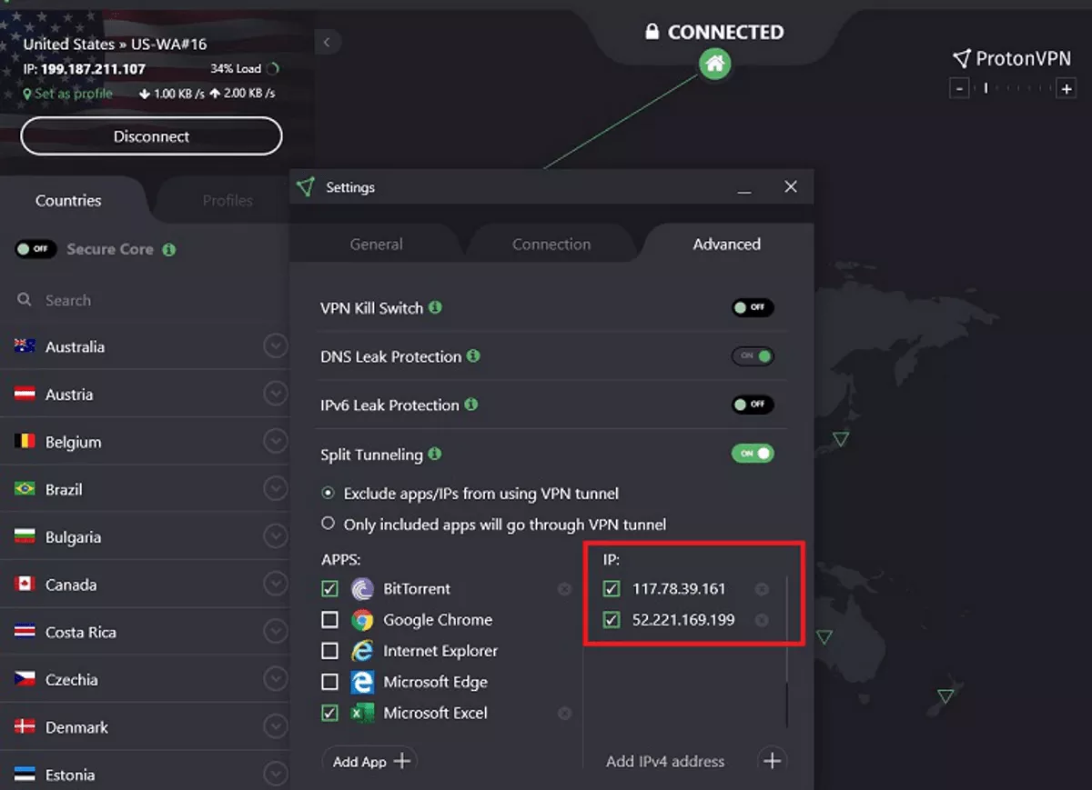Toggle the VPN Kill Switch on
The image size is (1092, 790).
[753, 307]
